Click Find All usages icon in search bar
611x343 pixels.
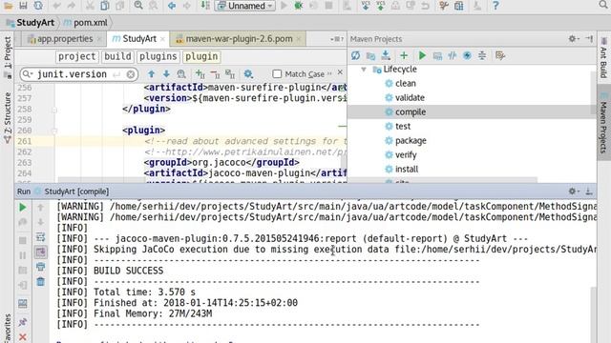point(181,74)
